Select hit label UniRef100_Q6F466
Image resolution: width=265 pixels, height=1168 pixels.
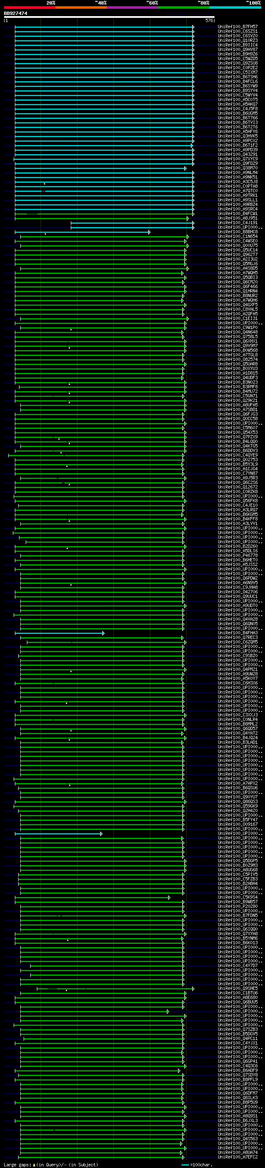[x=238, y=287]
